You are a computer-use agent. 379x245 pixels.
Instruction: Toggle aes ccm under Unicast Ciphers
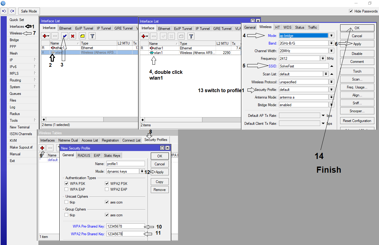(x=107, y=202)
